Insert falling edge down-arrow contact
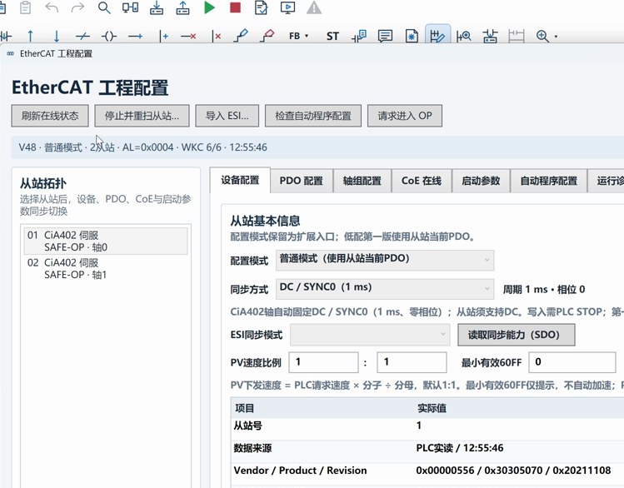The height and width of the screenshot is (488, 624). click(57, 36)
